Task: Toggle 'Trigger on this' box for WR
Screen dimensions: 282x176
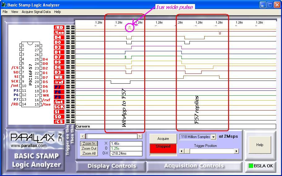Action: click(x=68, y=77)
